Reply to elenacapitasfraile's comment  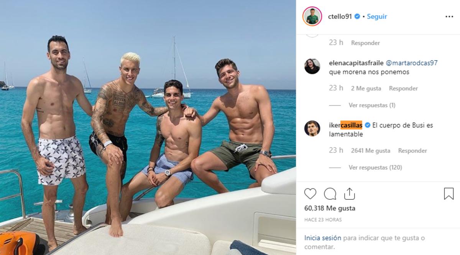click(x=403, y=89)
